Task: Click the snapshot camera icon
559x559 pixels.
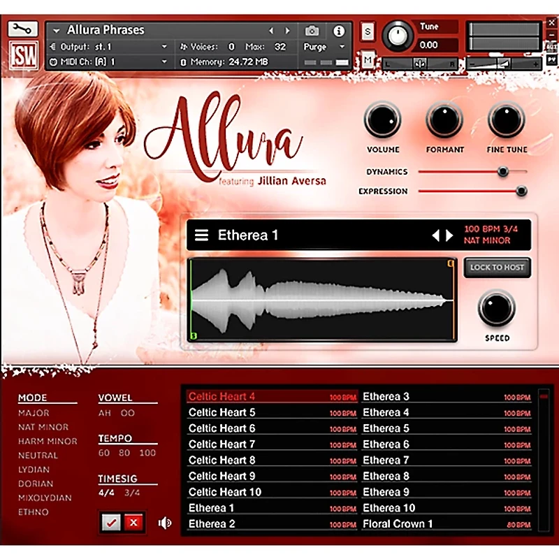Action: pyautogui.click(x=312, y=31)
